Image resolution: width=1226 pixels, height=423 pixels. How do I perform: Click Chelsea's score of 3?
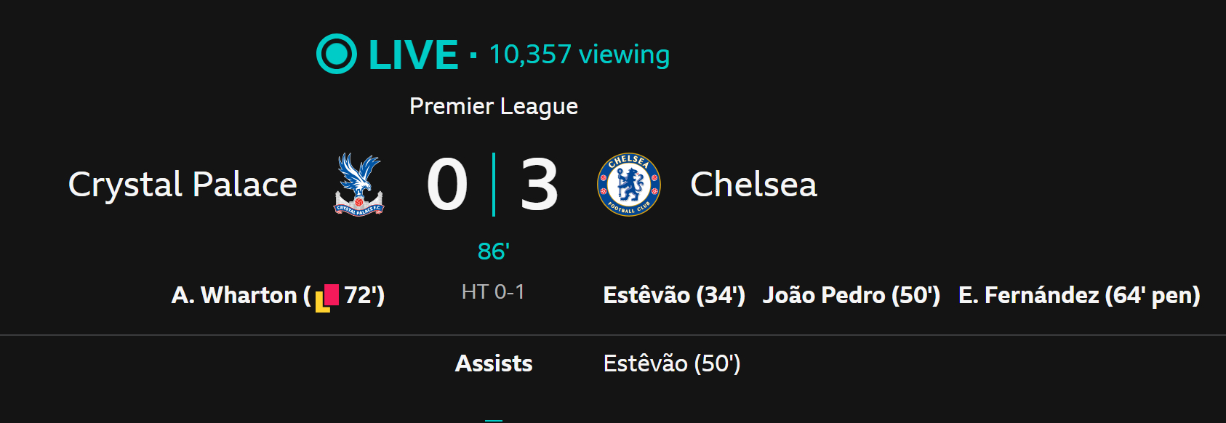pos(539,185)
